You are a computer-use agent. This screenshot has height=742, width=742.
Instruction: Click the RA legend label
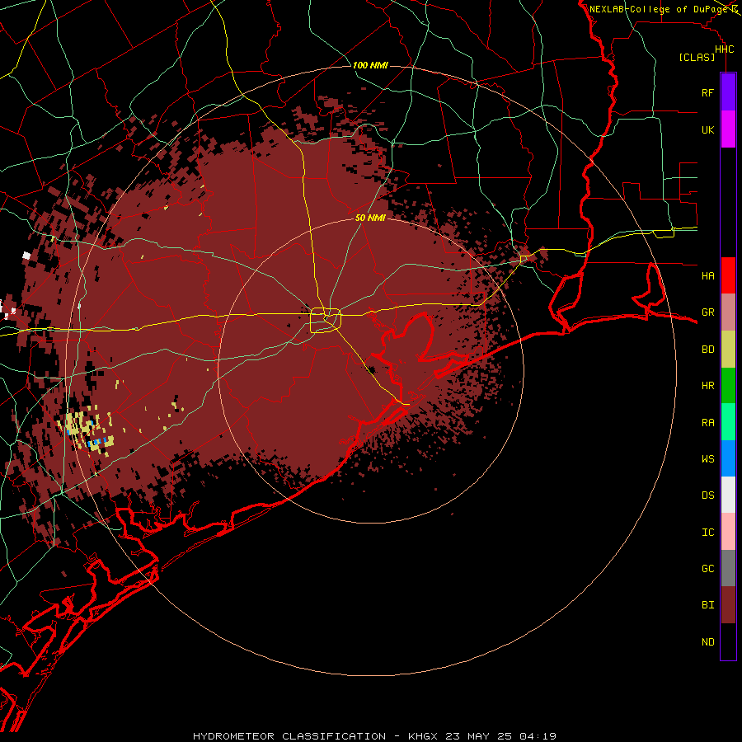707,423
